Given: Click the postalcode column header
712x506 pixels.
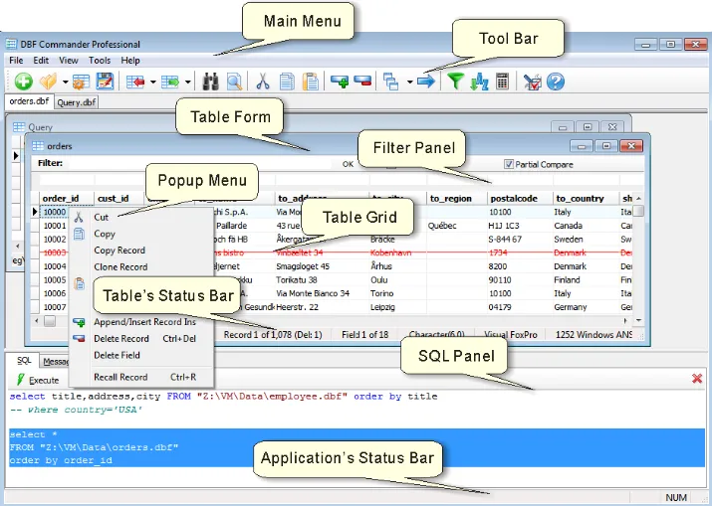Looking at the screenshot, I should pos(514,199).
